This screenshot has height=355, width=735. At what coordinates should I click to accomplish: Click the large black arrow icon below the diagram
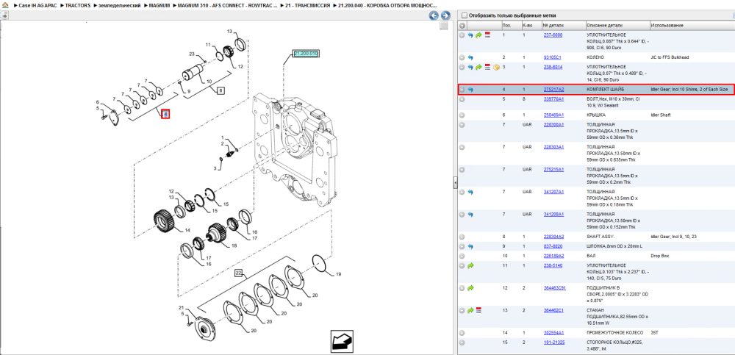tap(342, 341)
